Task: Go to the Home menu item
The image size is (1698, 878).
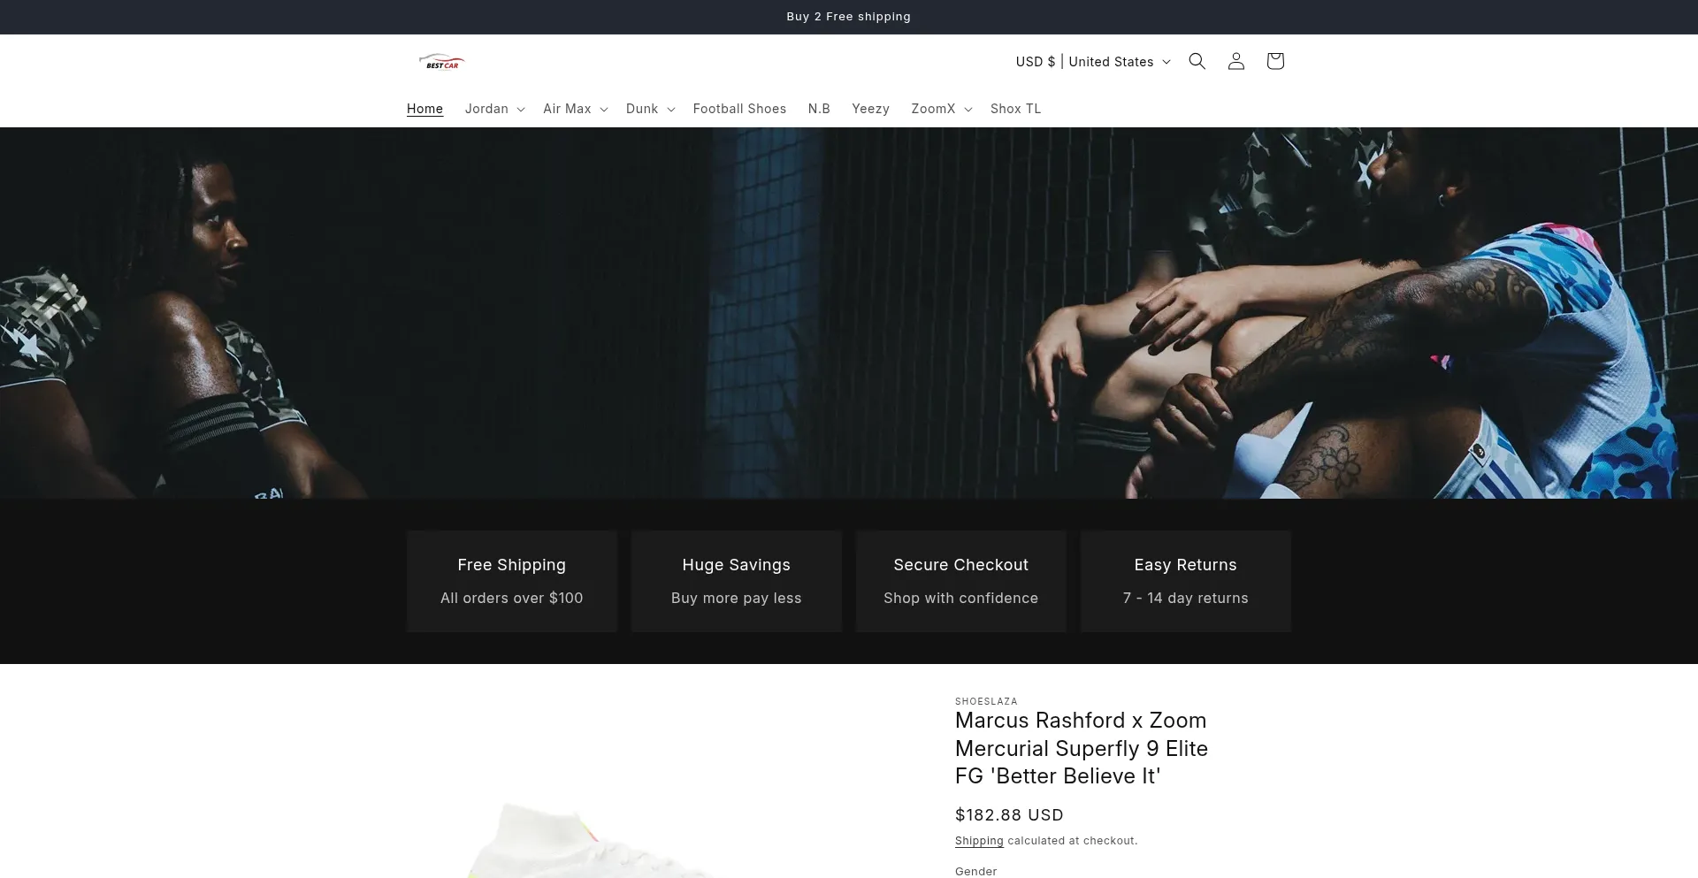Action: click(424, 109)
